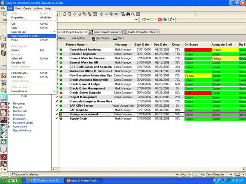This screenshot has height=184, width=246.
Task: Switch to BIZCO/demo Lotus taskbar item
Action: pos(44,181)
